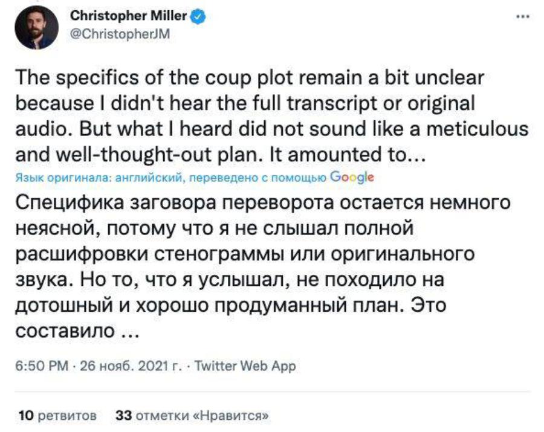This screenshot has width=544, height=432.
Task: Click the Russian translated tweet text
Action: [x=254, y=266]
